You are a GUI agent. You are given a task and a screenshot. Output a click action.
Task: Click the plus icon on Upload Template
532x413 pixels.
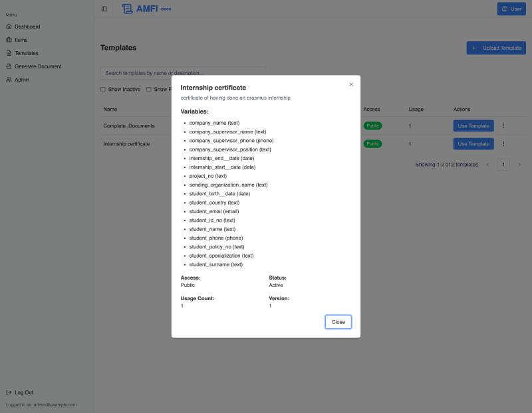474,48
